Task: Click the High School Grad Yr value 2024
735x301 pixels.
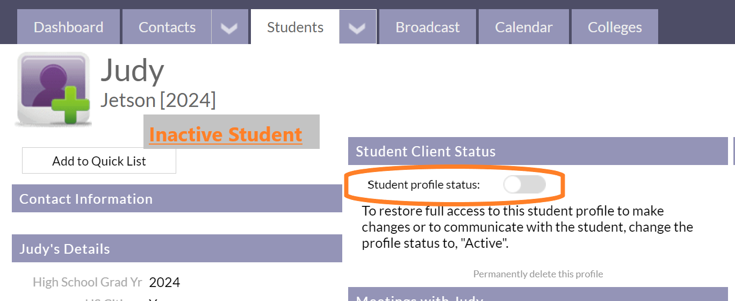Action: 164,282
